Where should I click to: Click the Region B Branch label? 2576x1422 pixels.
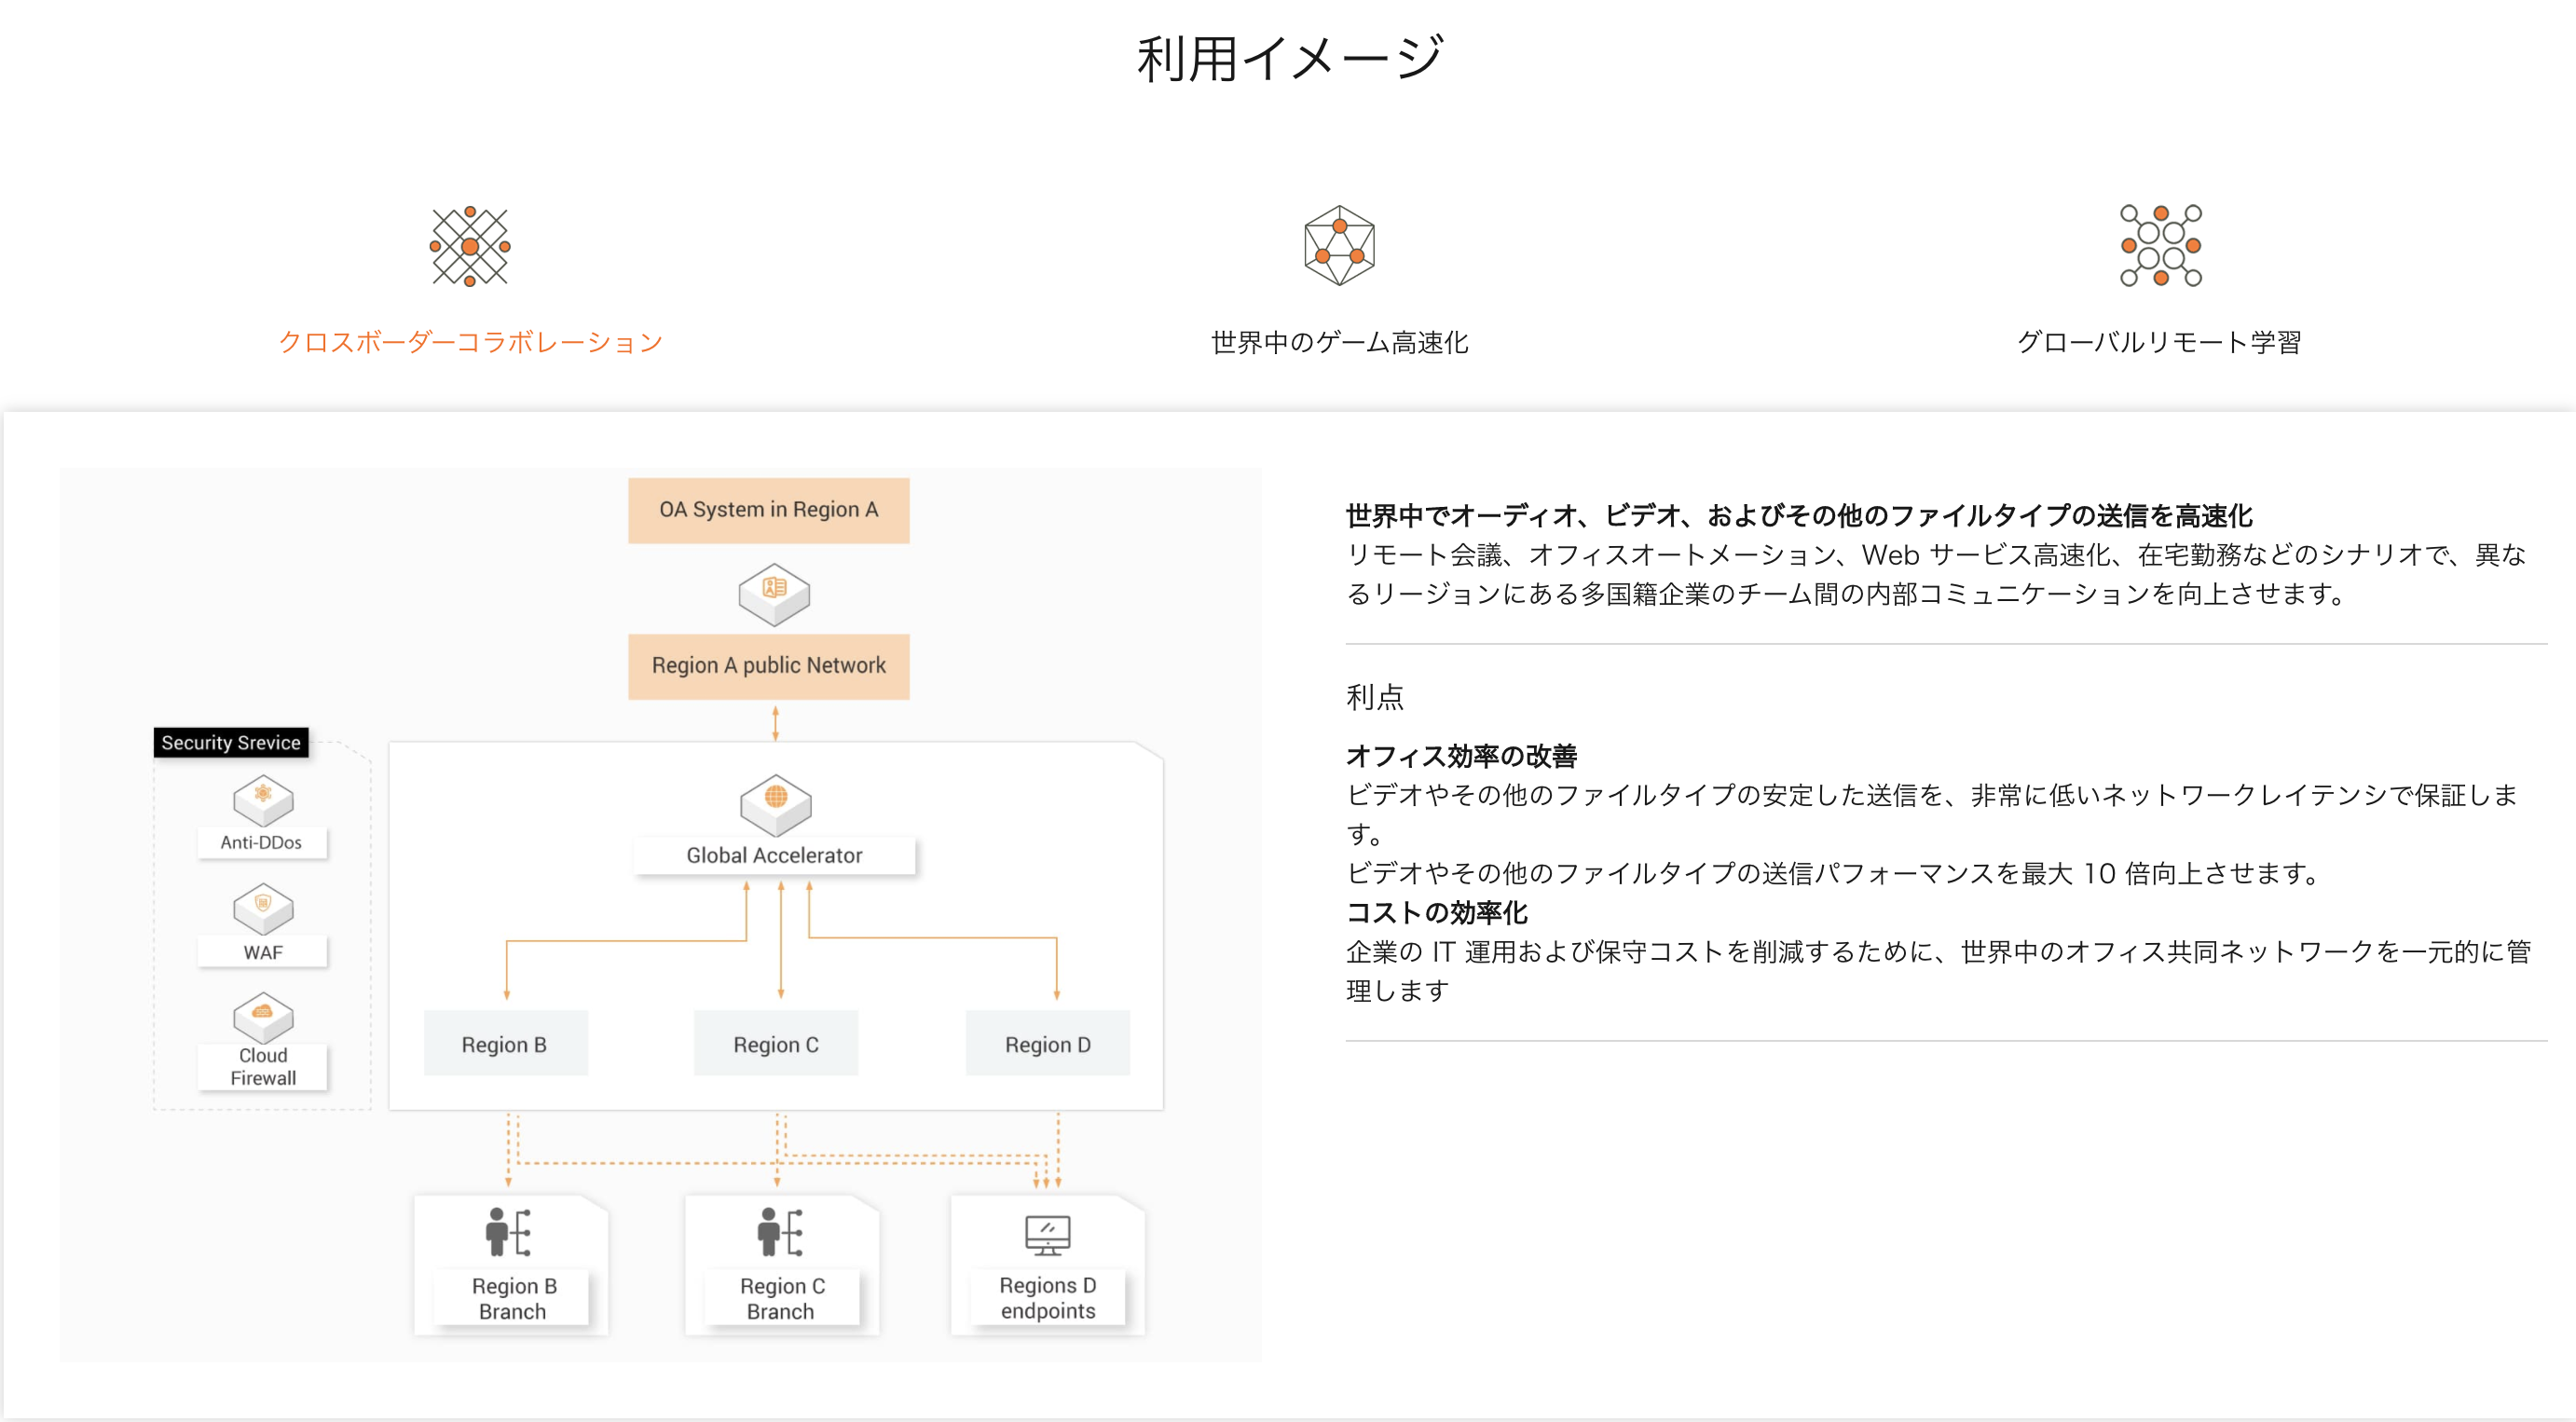point(513,1299)
